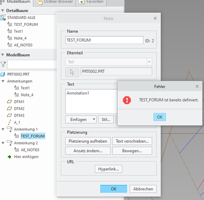Click the arrow selection icon beside PRT0002.PRT
The image size is (204, 200).
(x=72, y=72)
